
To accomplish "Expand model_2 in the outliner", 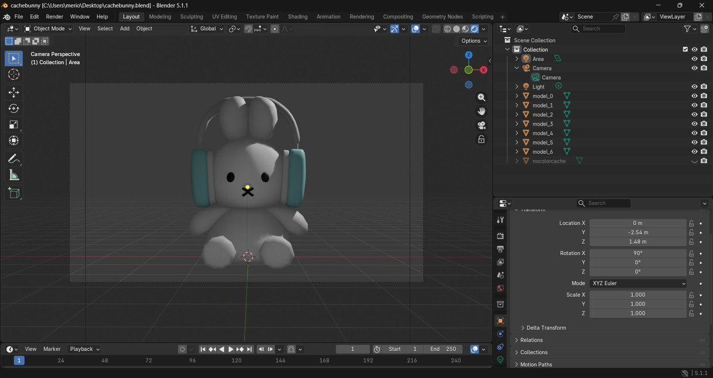I will (517, 115).
